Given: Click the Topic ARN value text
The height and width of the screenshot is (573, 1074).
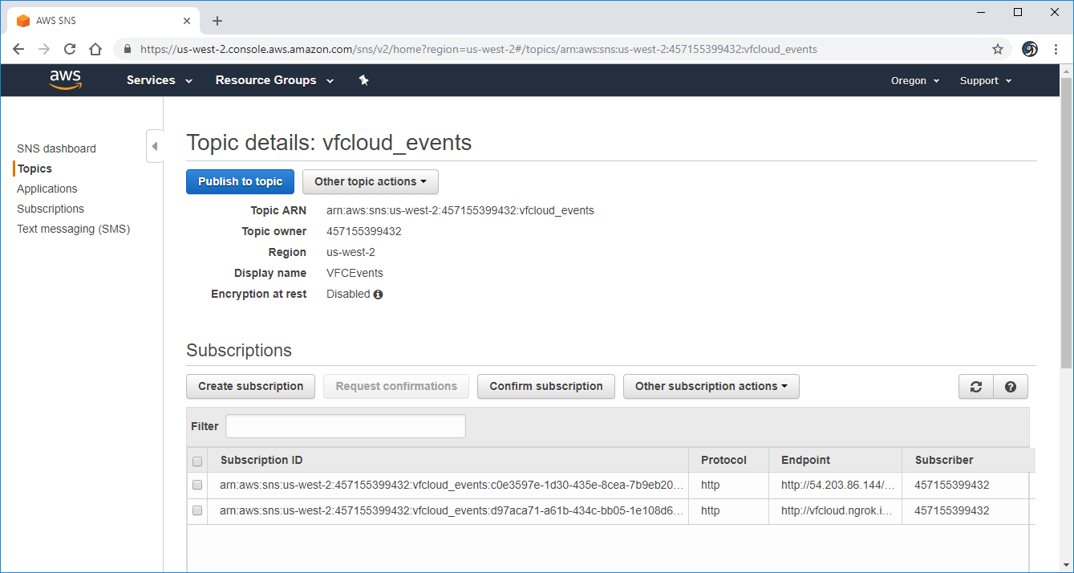Looking at the screenshot, I should click(x=460, y=211).
